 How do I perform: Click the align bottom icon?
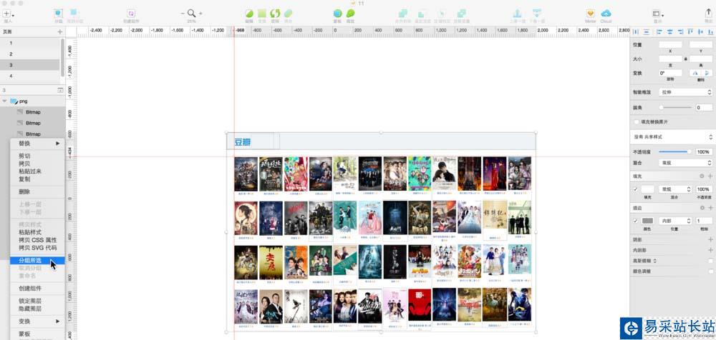(x=710, y=32)
